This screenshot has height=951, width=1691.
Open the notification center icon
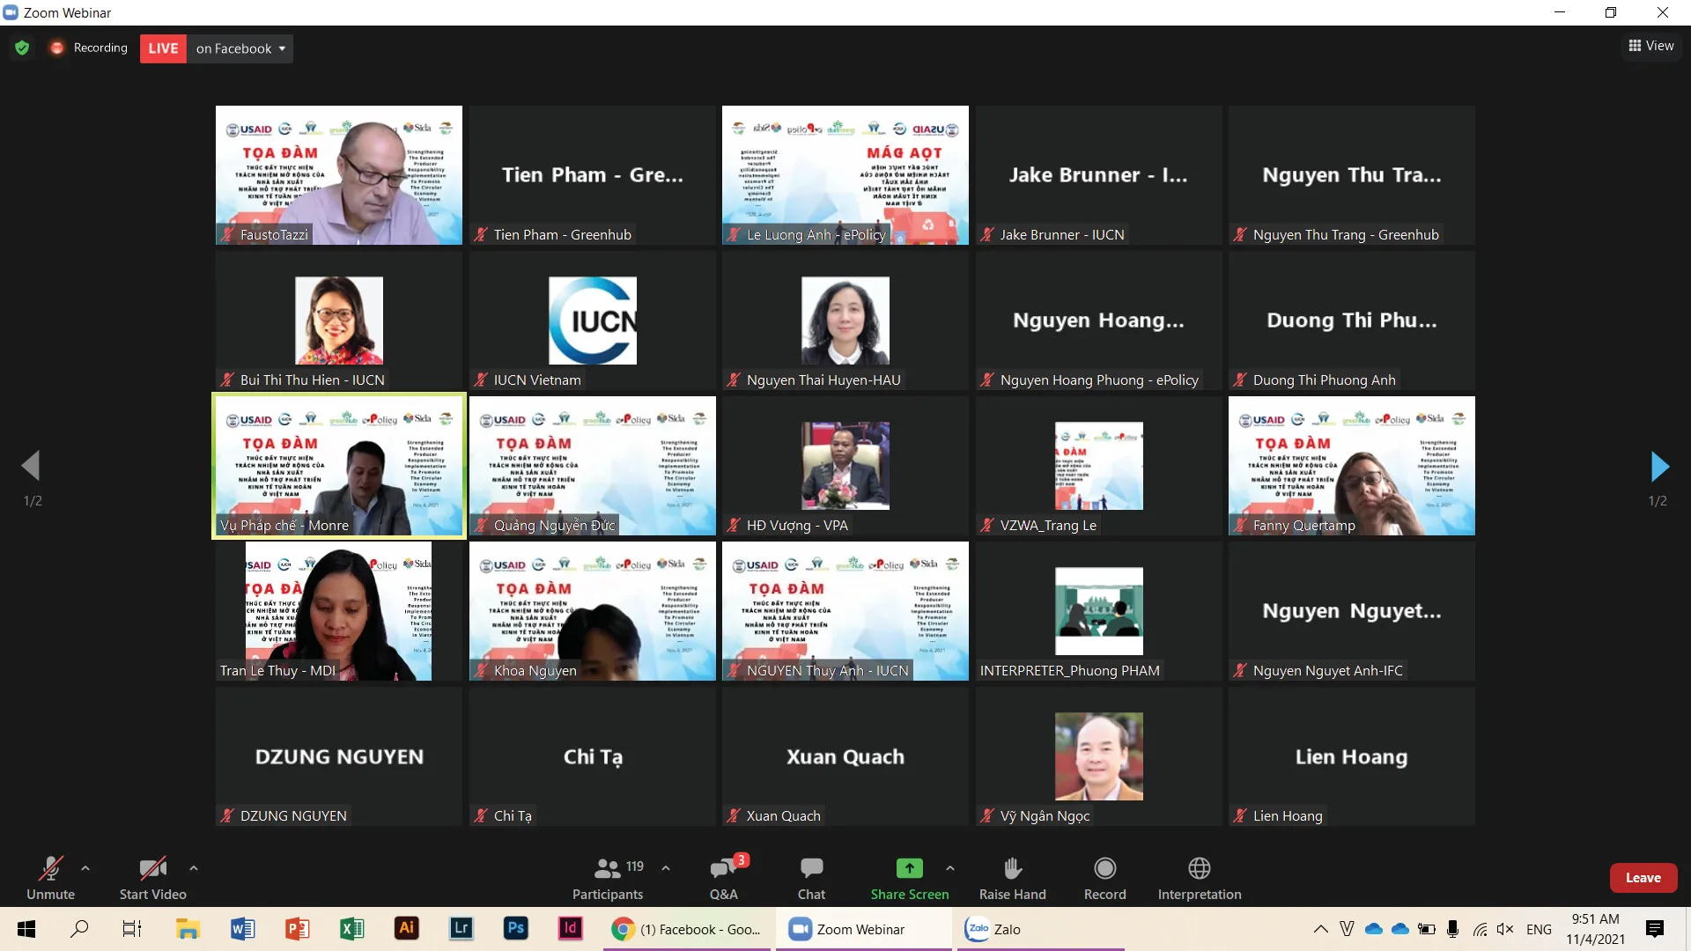1655,929
